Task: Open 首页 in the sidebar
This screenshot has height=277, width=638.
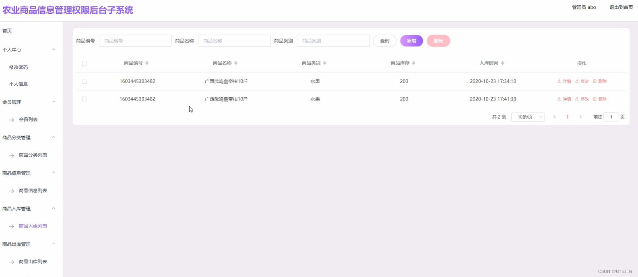Action: [x=7, y=31]
